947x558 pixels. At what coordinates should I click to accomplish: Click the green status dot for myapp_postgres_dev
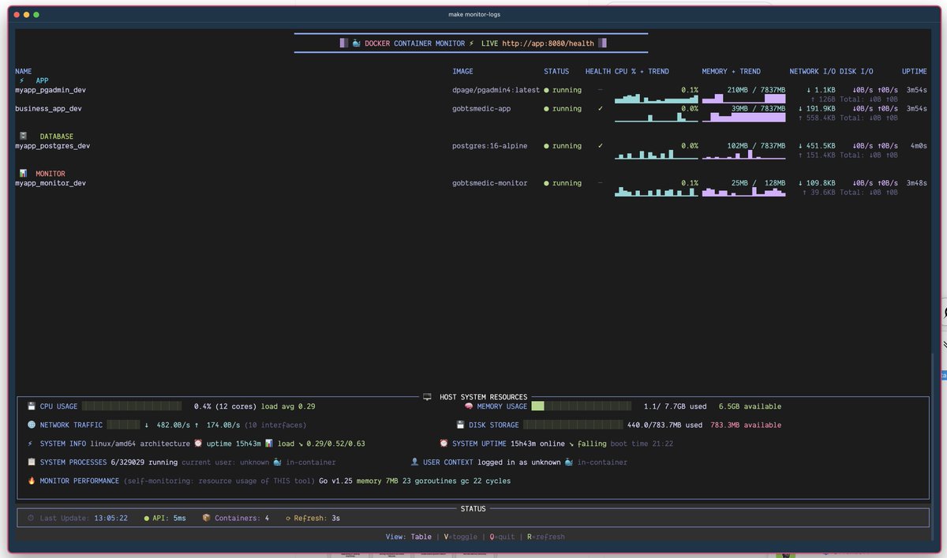[x=546, y=146]
